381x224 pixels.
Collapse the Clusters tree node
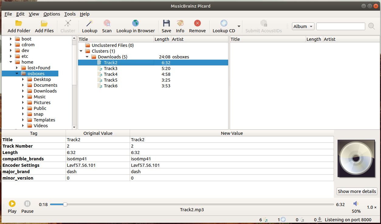point(81,51)
